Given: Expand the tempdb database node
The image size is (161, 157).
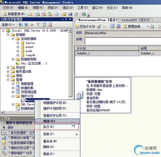Looking at the screenshot, I should coord(18,55).
